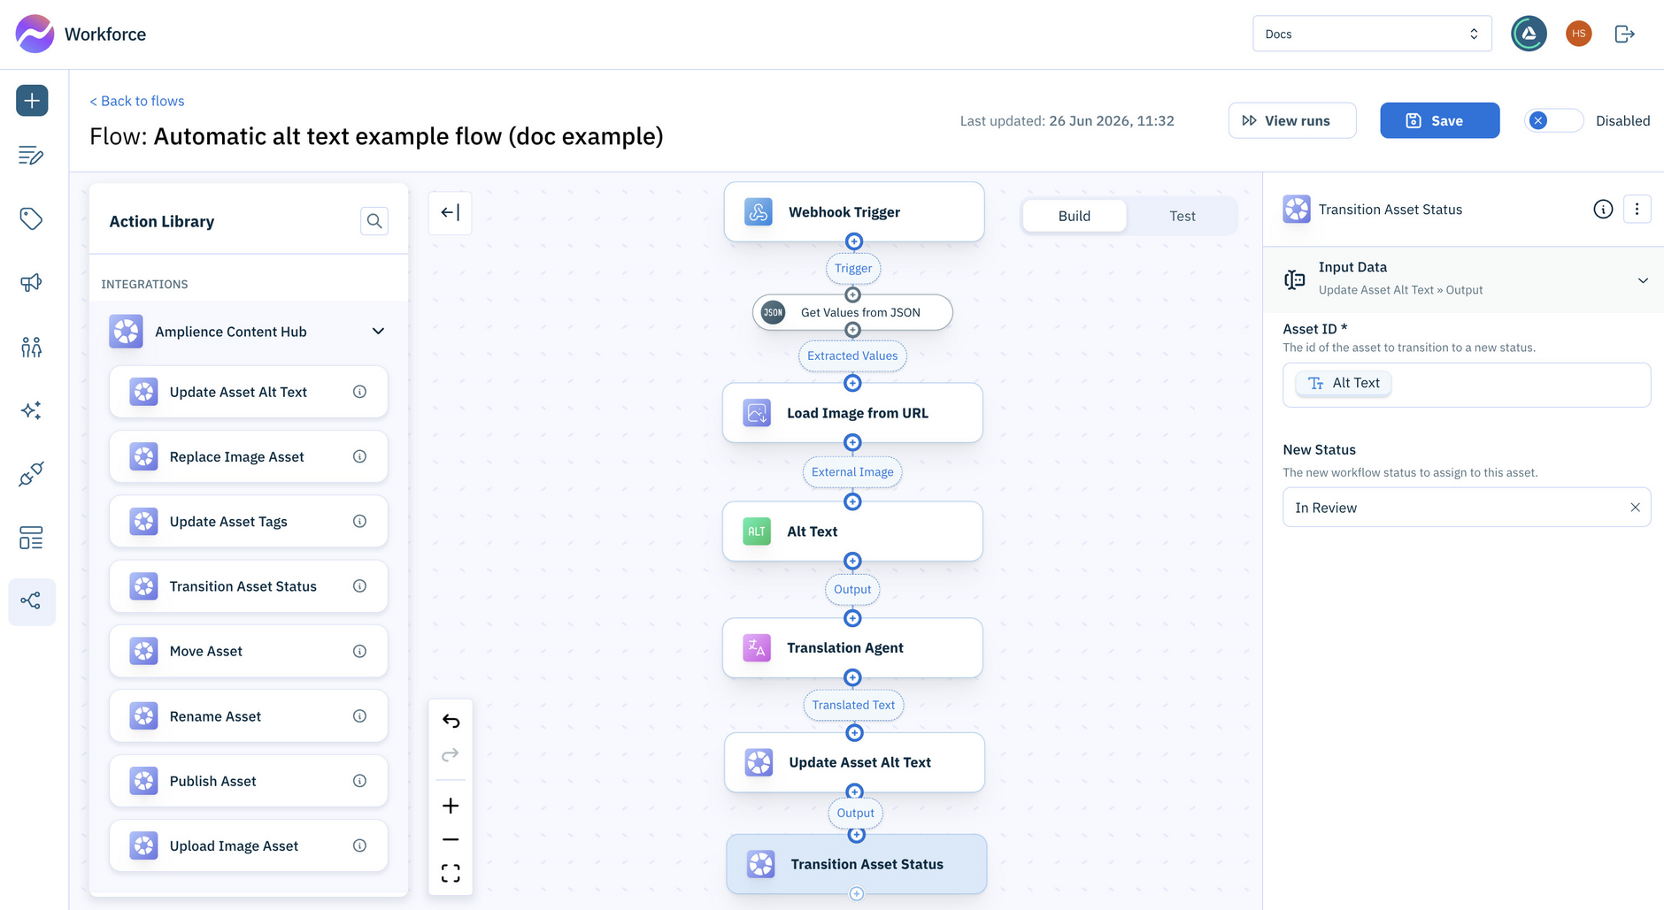
Task: Redo the canvas change
Action: coord(451,754)
